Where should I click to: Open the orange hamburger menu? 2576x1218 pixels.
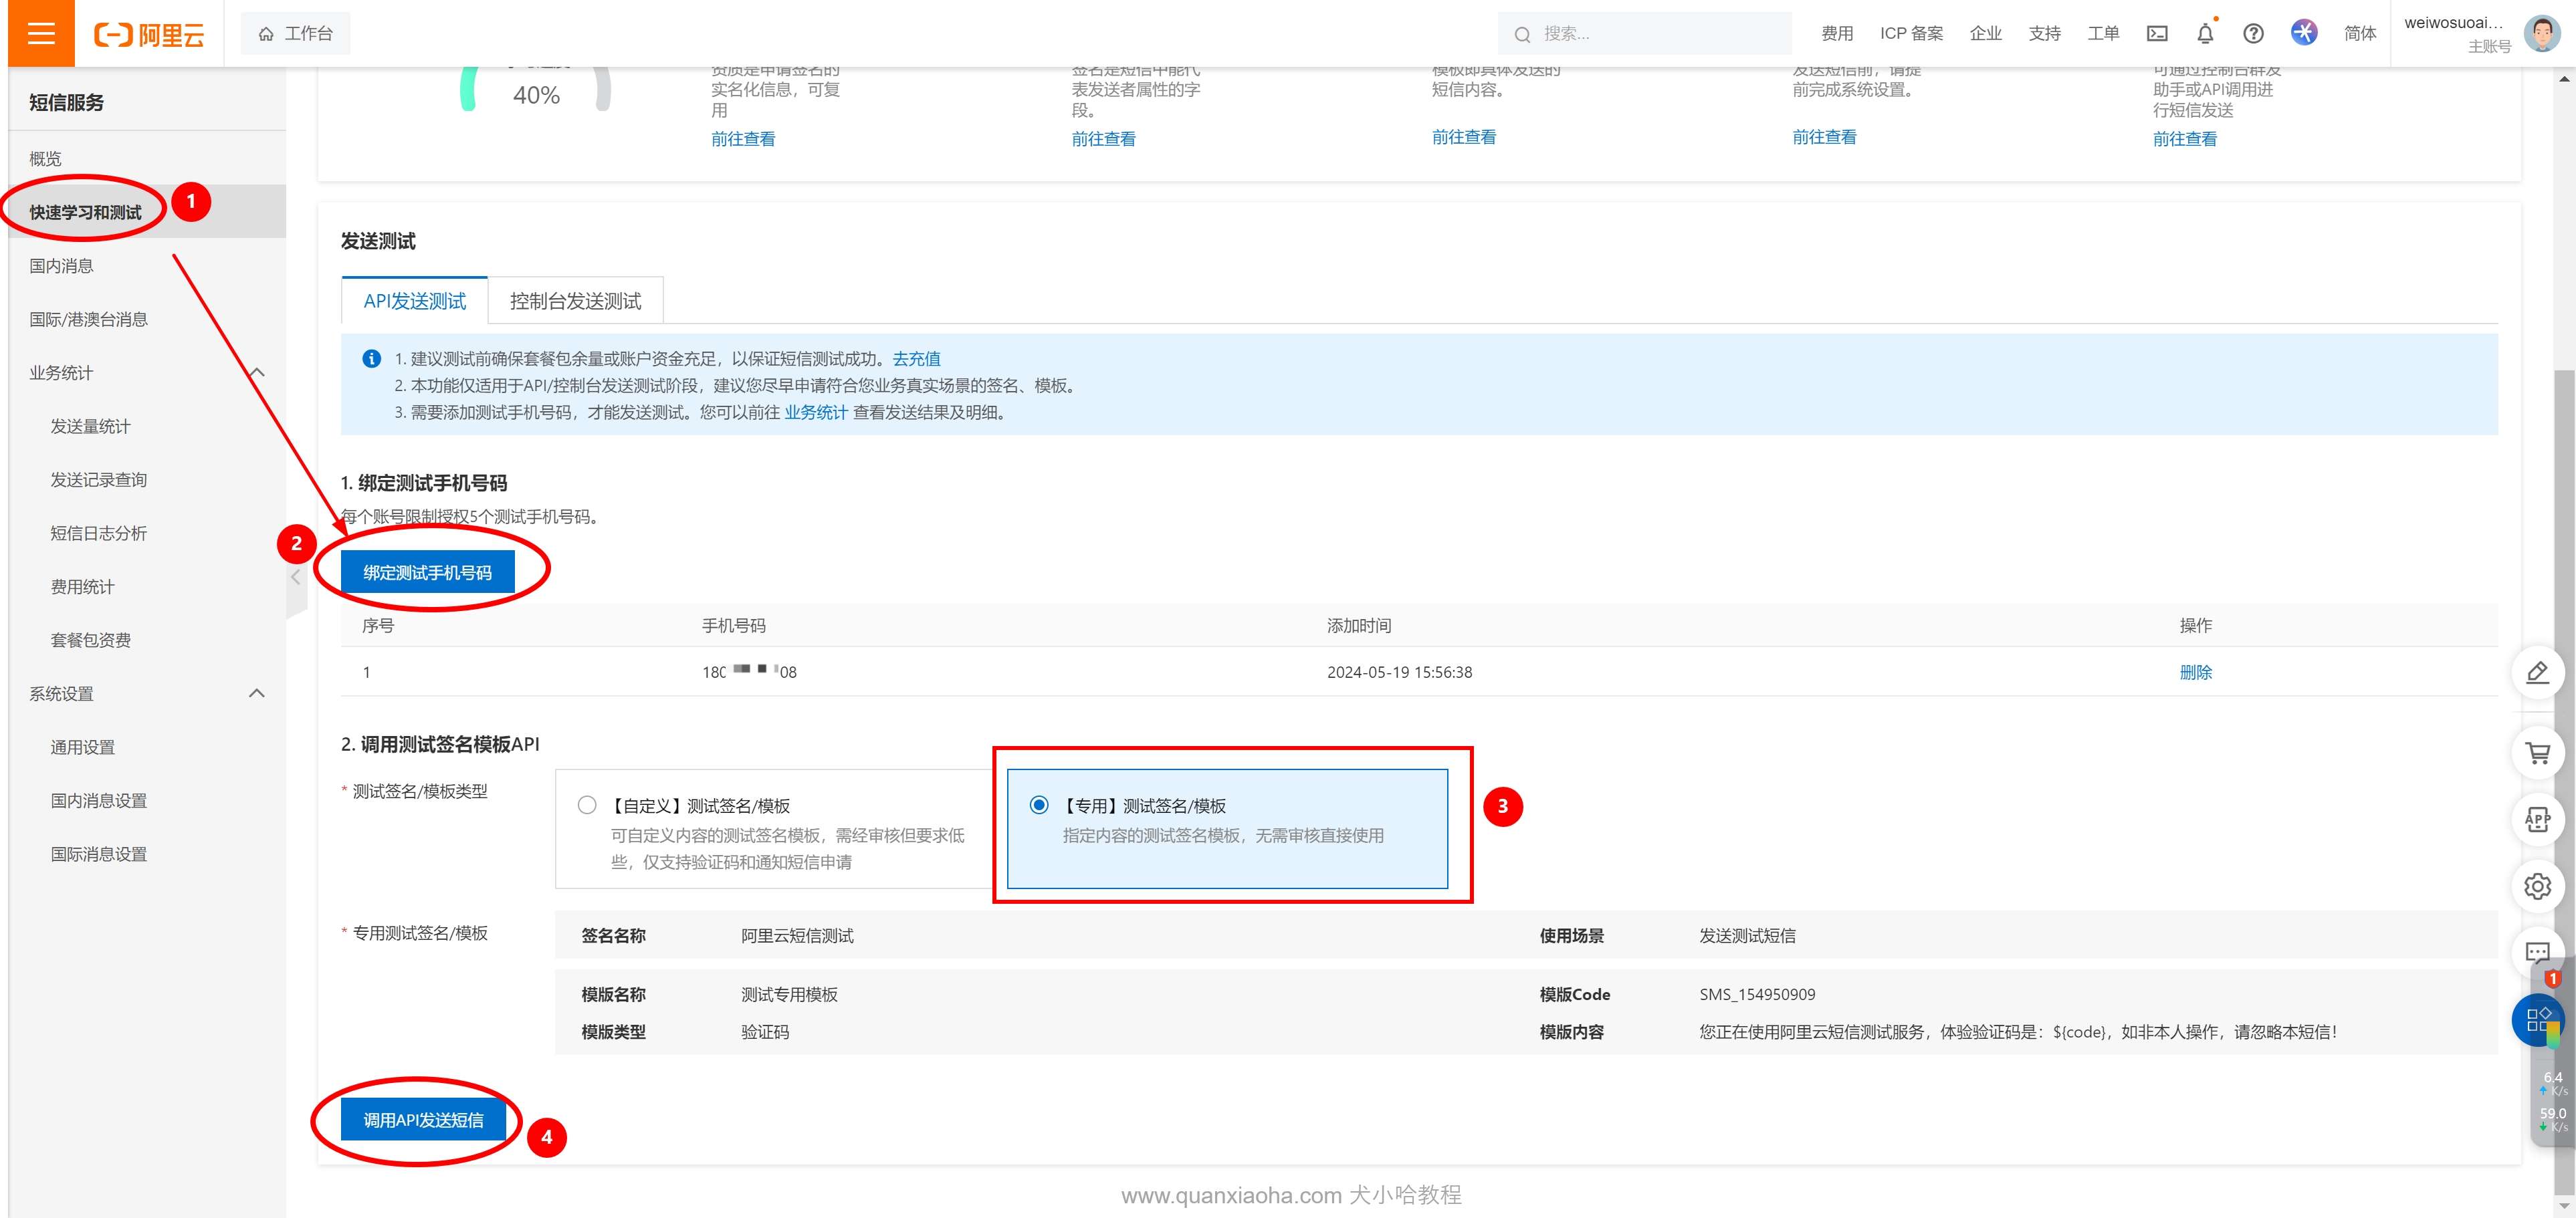tap(41, 33)
